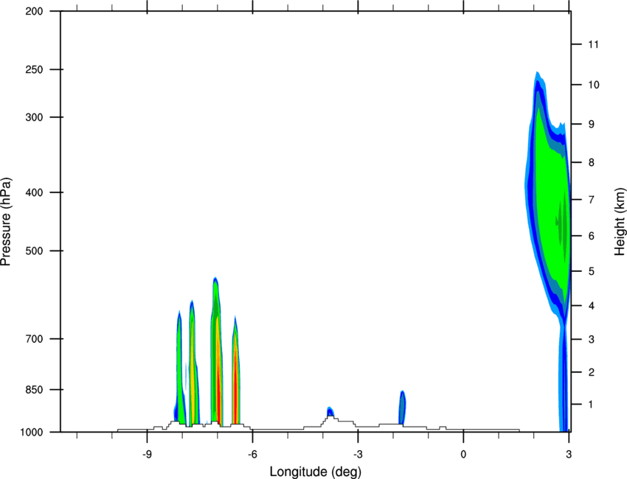Click the tallest convective column near longitude -7
Viewport: 627px width, 479px height.
coord(217,352)
